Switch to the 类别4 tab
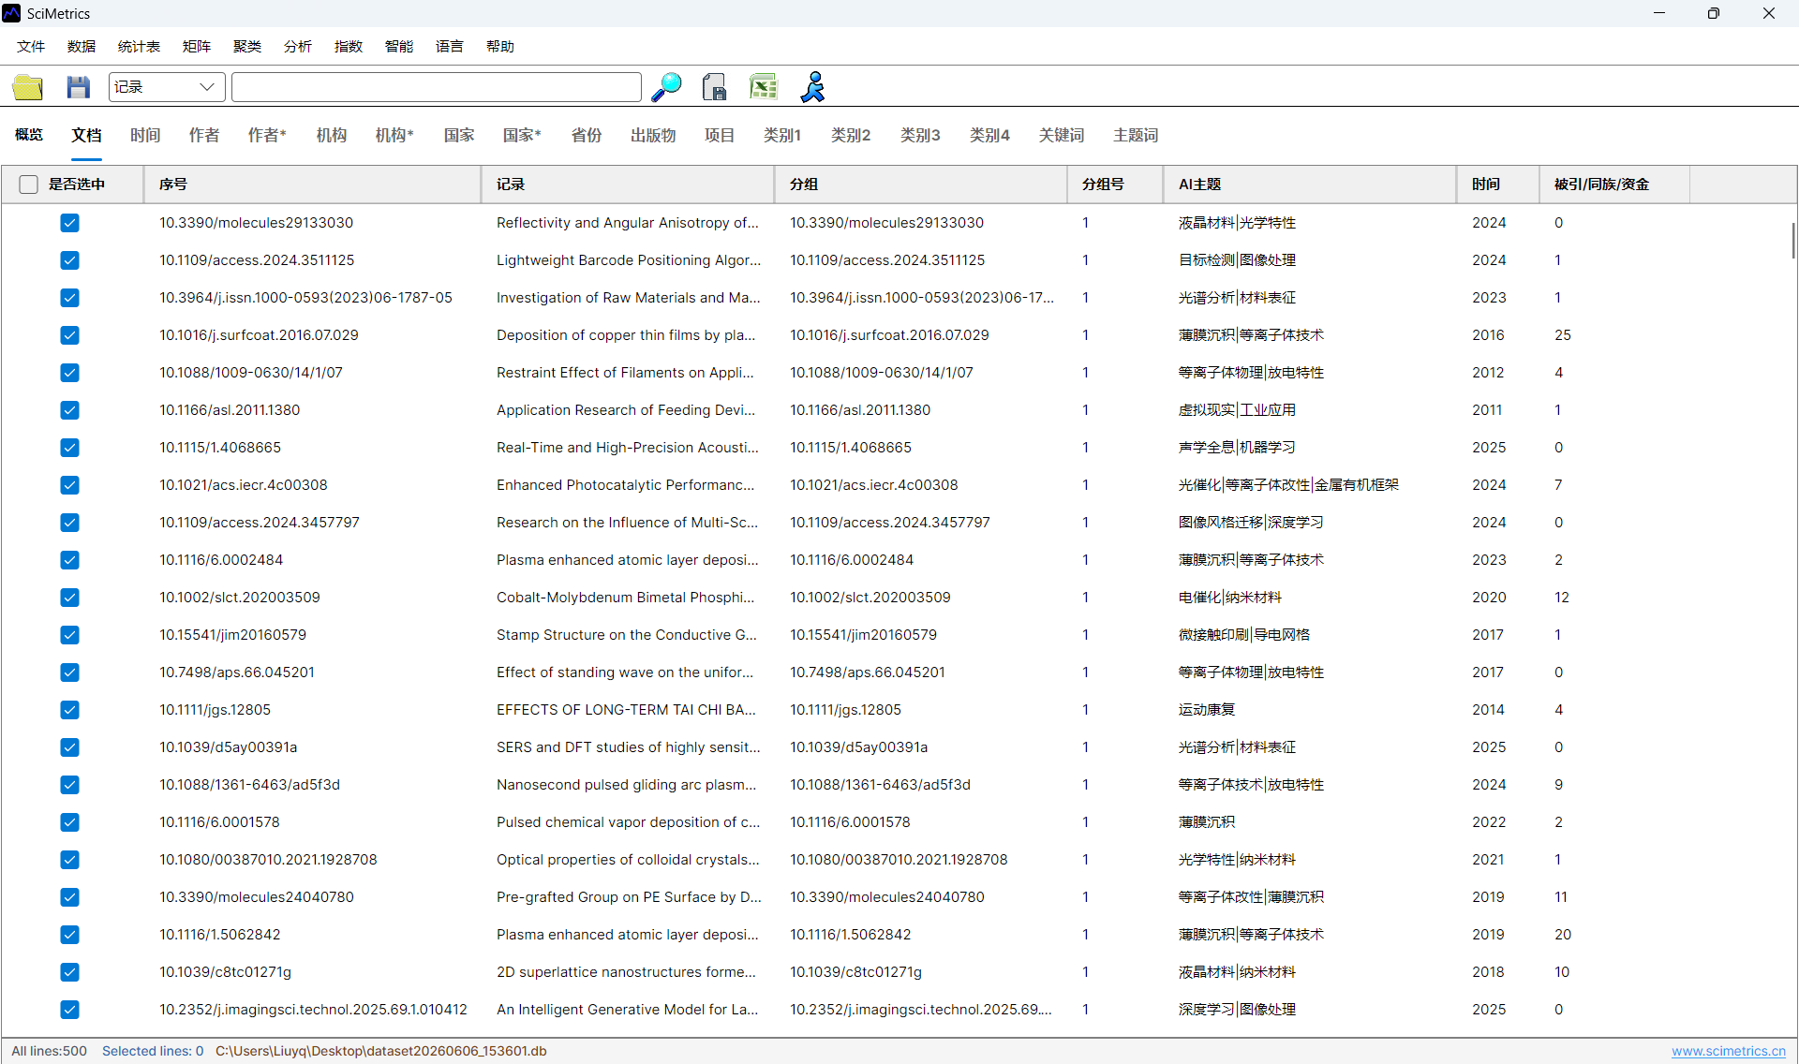 tap(989, 135)
